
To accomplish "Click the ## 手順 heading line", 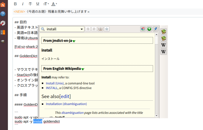I will [21, 95].
